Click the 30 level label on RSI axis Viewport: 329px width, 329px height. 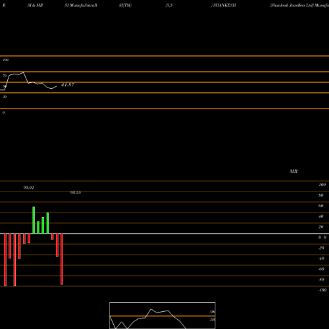[5, 97]
